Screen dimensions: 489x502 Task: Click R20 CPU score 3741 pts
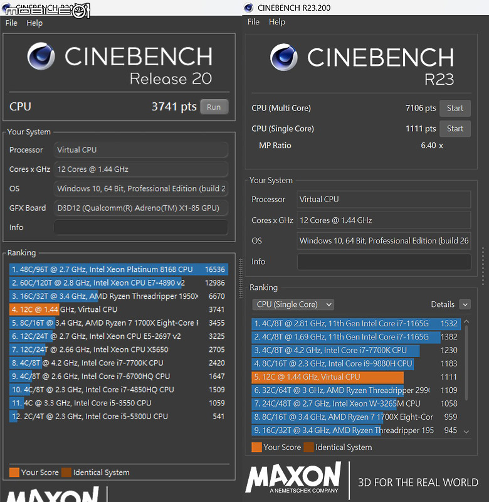click(174, 107)
